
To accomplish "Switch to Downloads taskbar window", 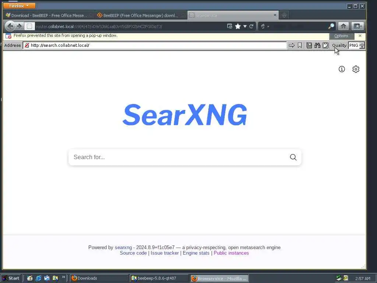I will click(x=99, y=278).
